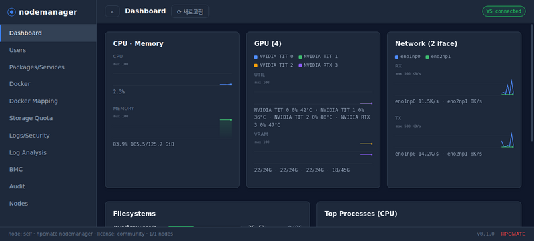This screenshot has width=534, height=241.
Task: Click the 새로고침 refresh button
Action: (190, 11)
